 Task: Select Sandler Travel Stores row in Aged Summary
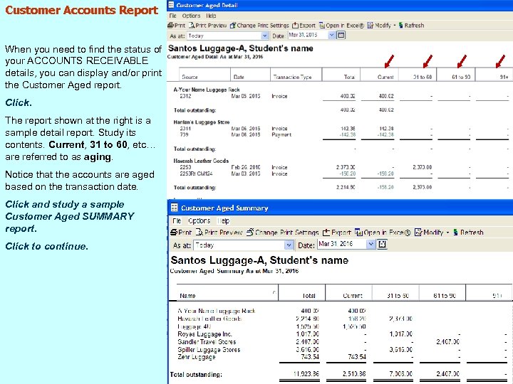[x=342, y=342]
